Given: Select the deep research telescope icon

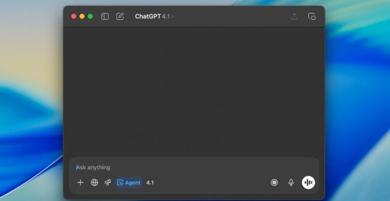Looking at the screenshot, I should pyautogui.click(x=108, y=183).
